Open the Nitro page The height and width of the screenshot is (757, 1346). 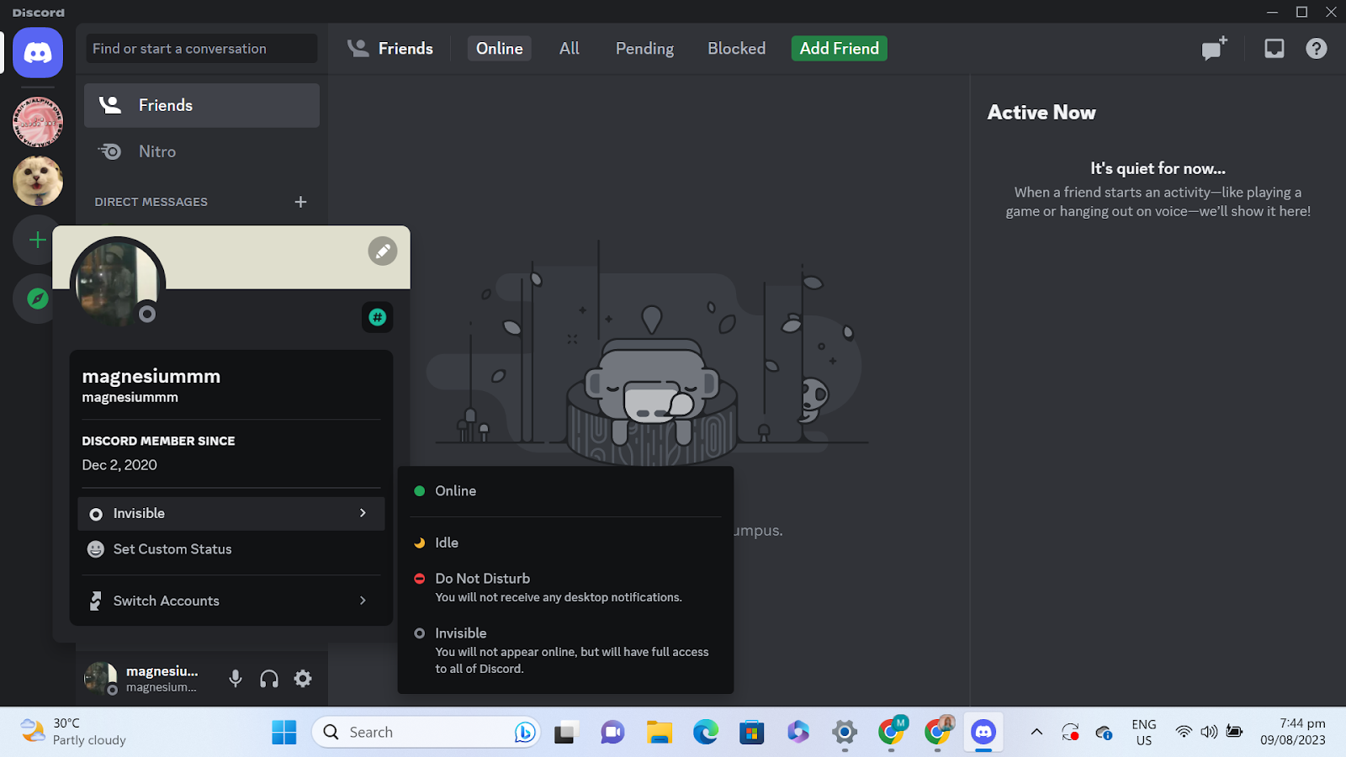tap(202, 151)
